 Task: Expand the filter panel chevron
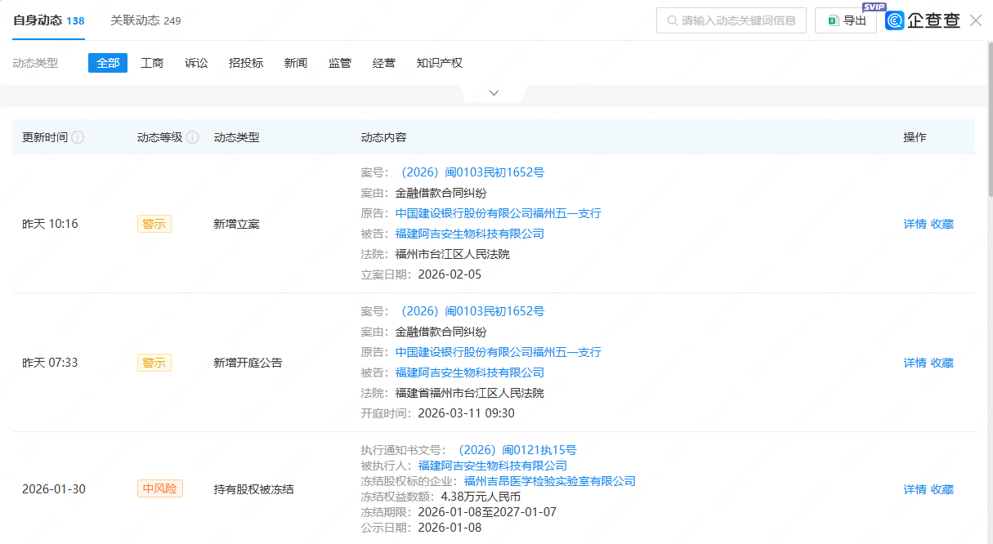[x=494, y=93]
